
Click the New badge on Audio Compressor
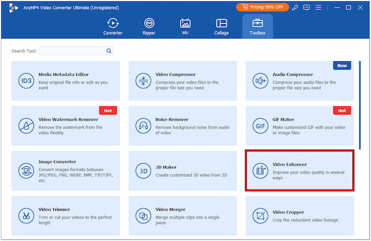[342, 66]
